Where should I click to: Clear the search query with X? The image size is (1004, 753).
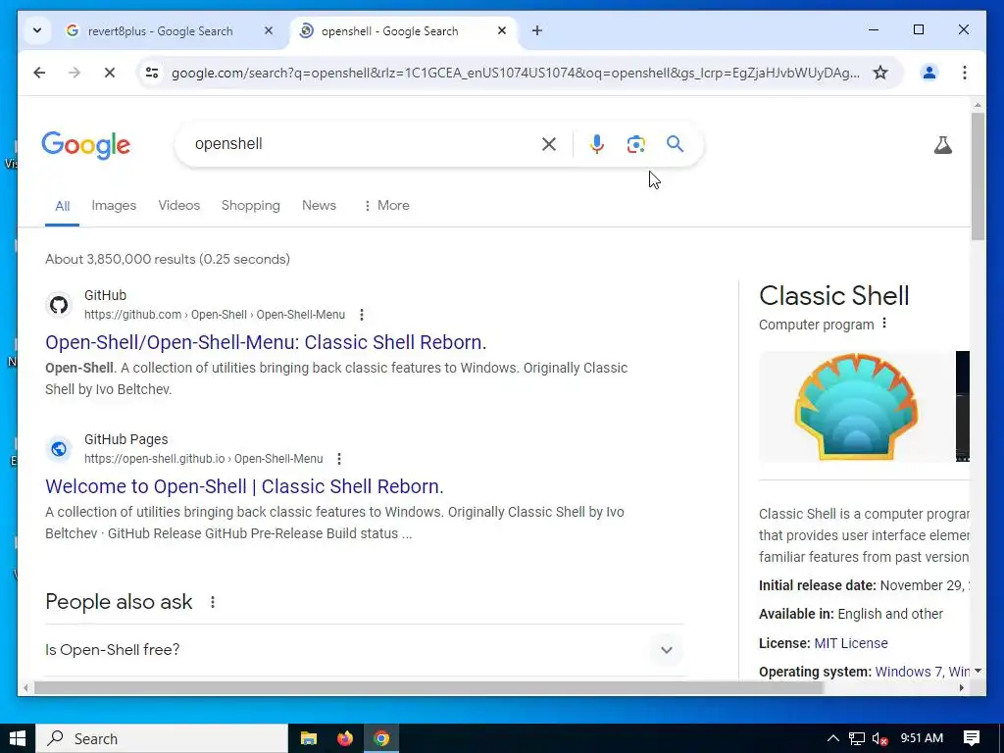tap(549, 144)
